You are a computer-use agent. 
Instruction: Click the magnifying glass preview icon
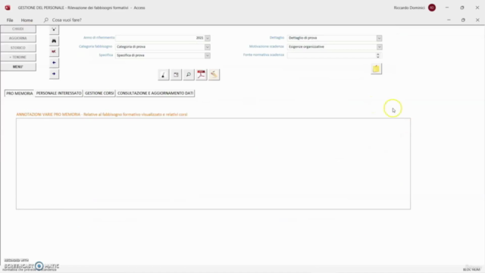tap(189, 74)
